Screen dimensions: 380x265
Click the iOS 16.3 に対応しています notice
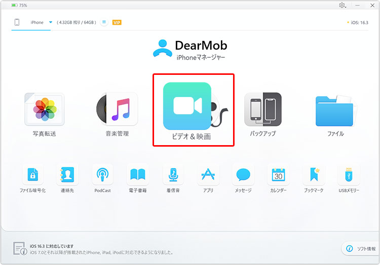[x=52, y=246]
